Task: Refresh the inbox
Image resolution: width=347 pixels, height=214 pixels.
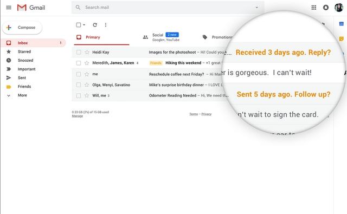Action: (x=95, y=25)
